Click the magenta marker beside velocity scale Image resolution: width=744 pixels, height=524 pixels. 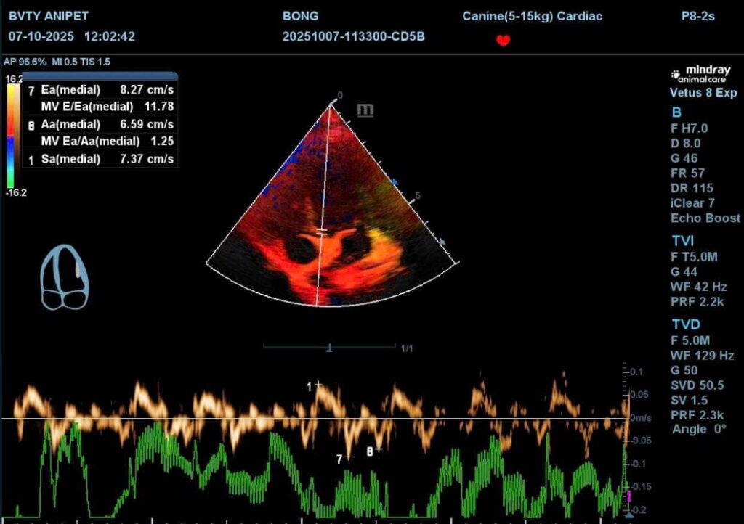click(x=628, y=497)
